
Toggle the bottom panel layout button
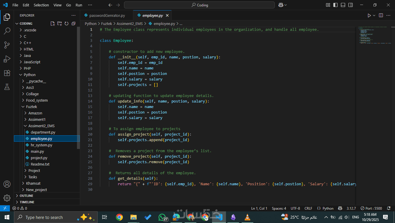pyautogui.click(x=343, y=5)
